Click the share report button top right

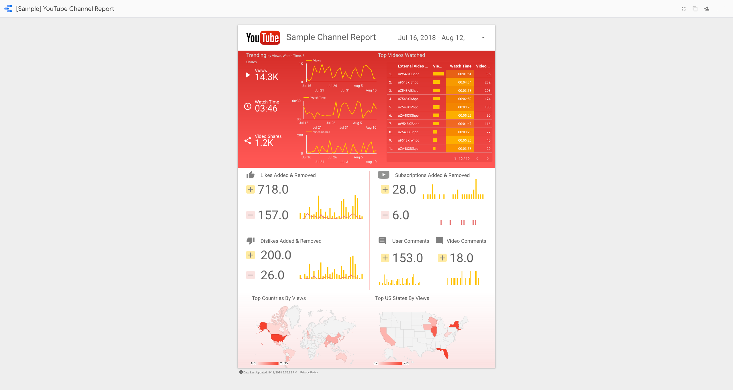(x=706, y=9)
